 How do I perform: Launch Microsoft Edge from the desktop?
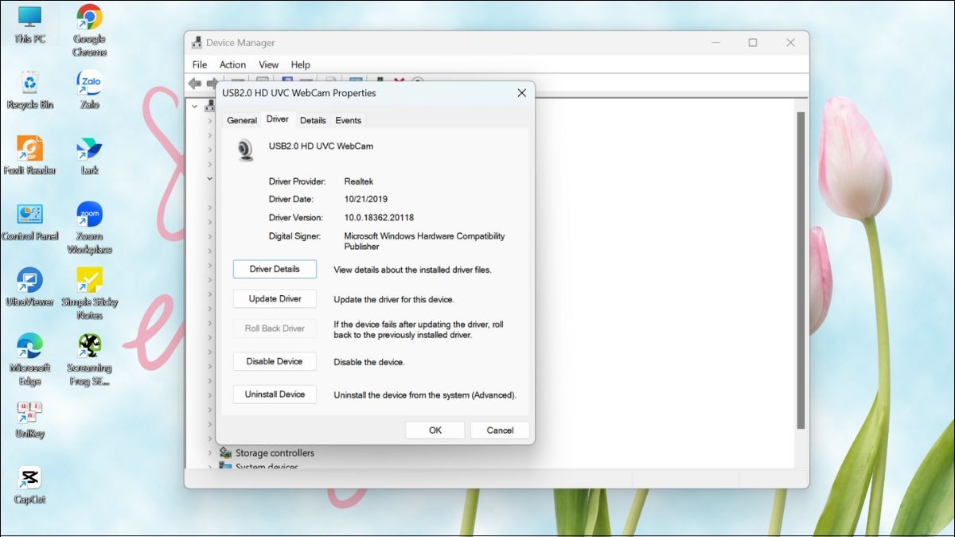29,360
